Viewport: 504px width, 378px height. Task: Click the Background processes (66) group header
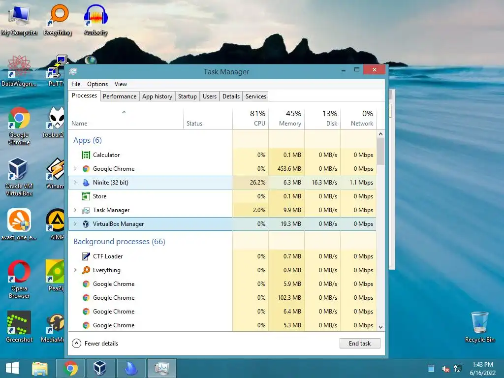119,242
